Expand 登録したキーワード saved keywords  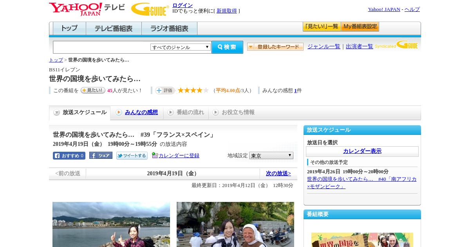pos(275,47)
